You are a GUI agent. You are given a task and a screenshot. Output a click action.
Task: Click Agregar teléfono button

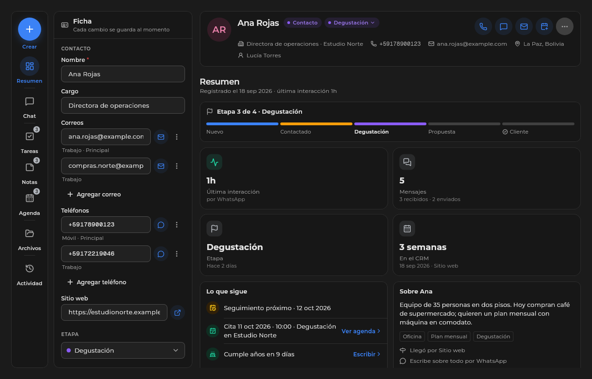click(x=97, y=282)
